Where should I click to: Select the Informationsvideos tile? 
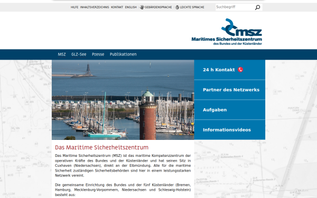(230, 130)
